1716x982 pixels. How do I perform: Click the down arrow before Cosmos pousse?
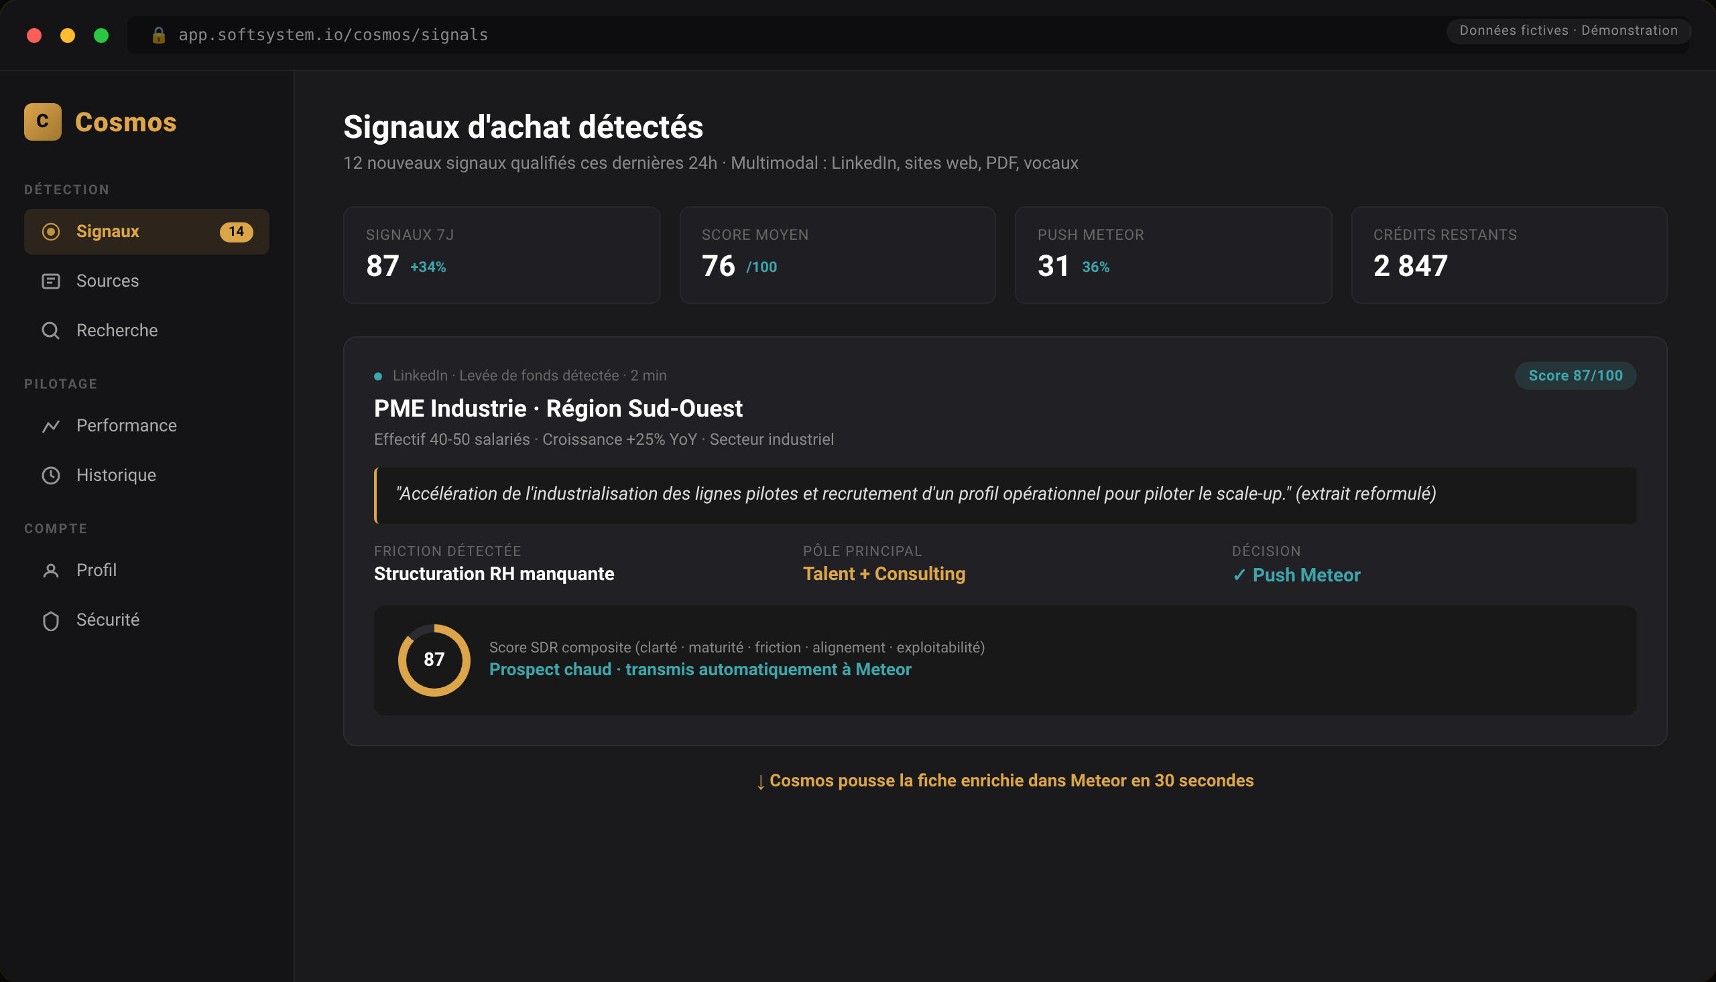(x=761, y=782)
